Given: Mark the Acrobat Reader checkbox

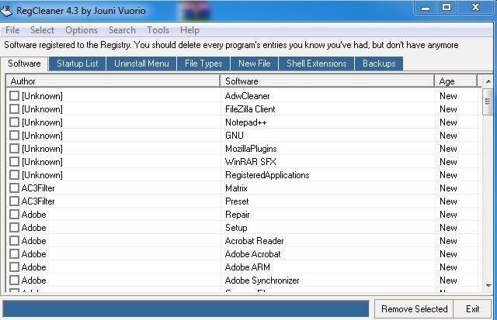Looking at the screenshot, I should point(14,241).
